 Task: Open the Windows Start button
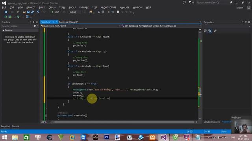pyautogui.click(x=4, y=137)
